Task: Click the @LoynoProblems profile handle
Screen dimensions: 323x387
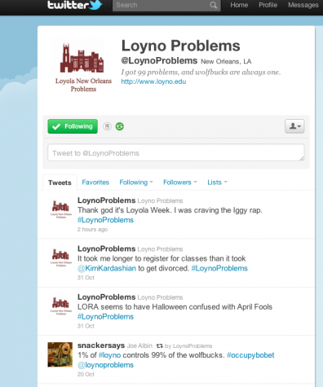Action: click(x=159, y=60)
